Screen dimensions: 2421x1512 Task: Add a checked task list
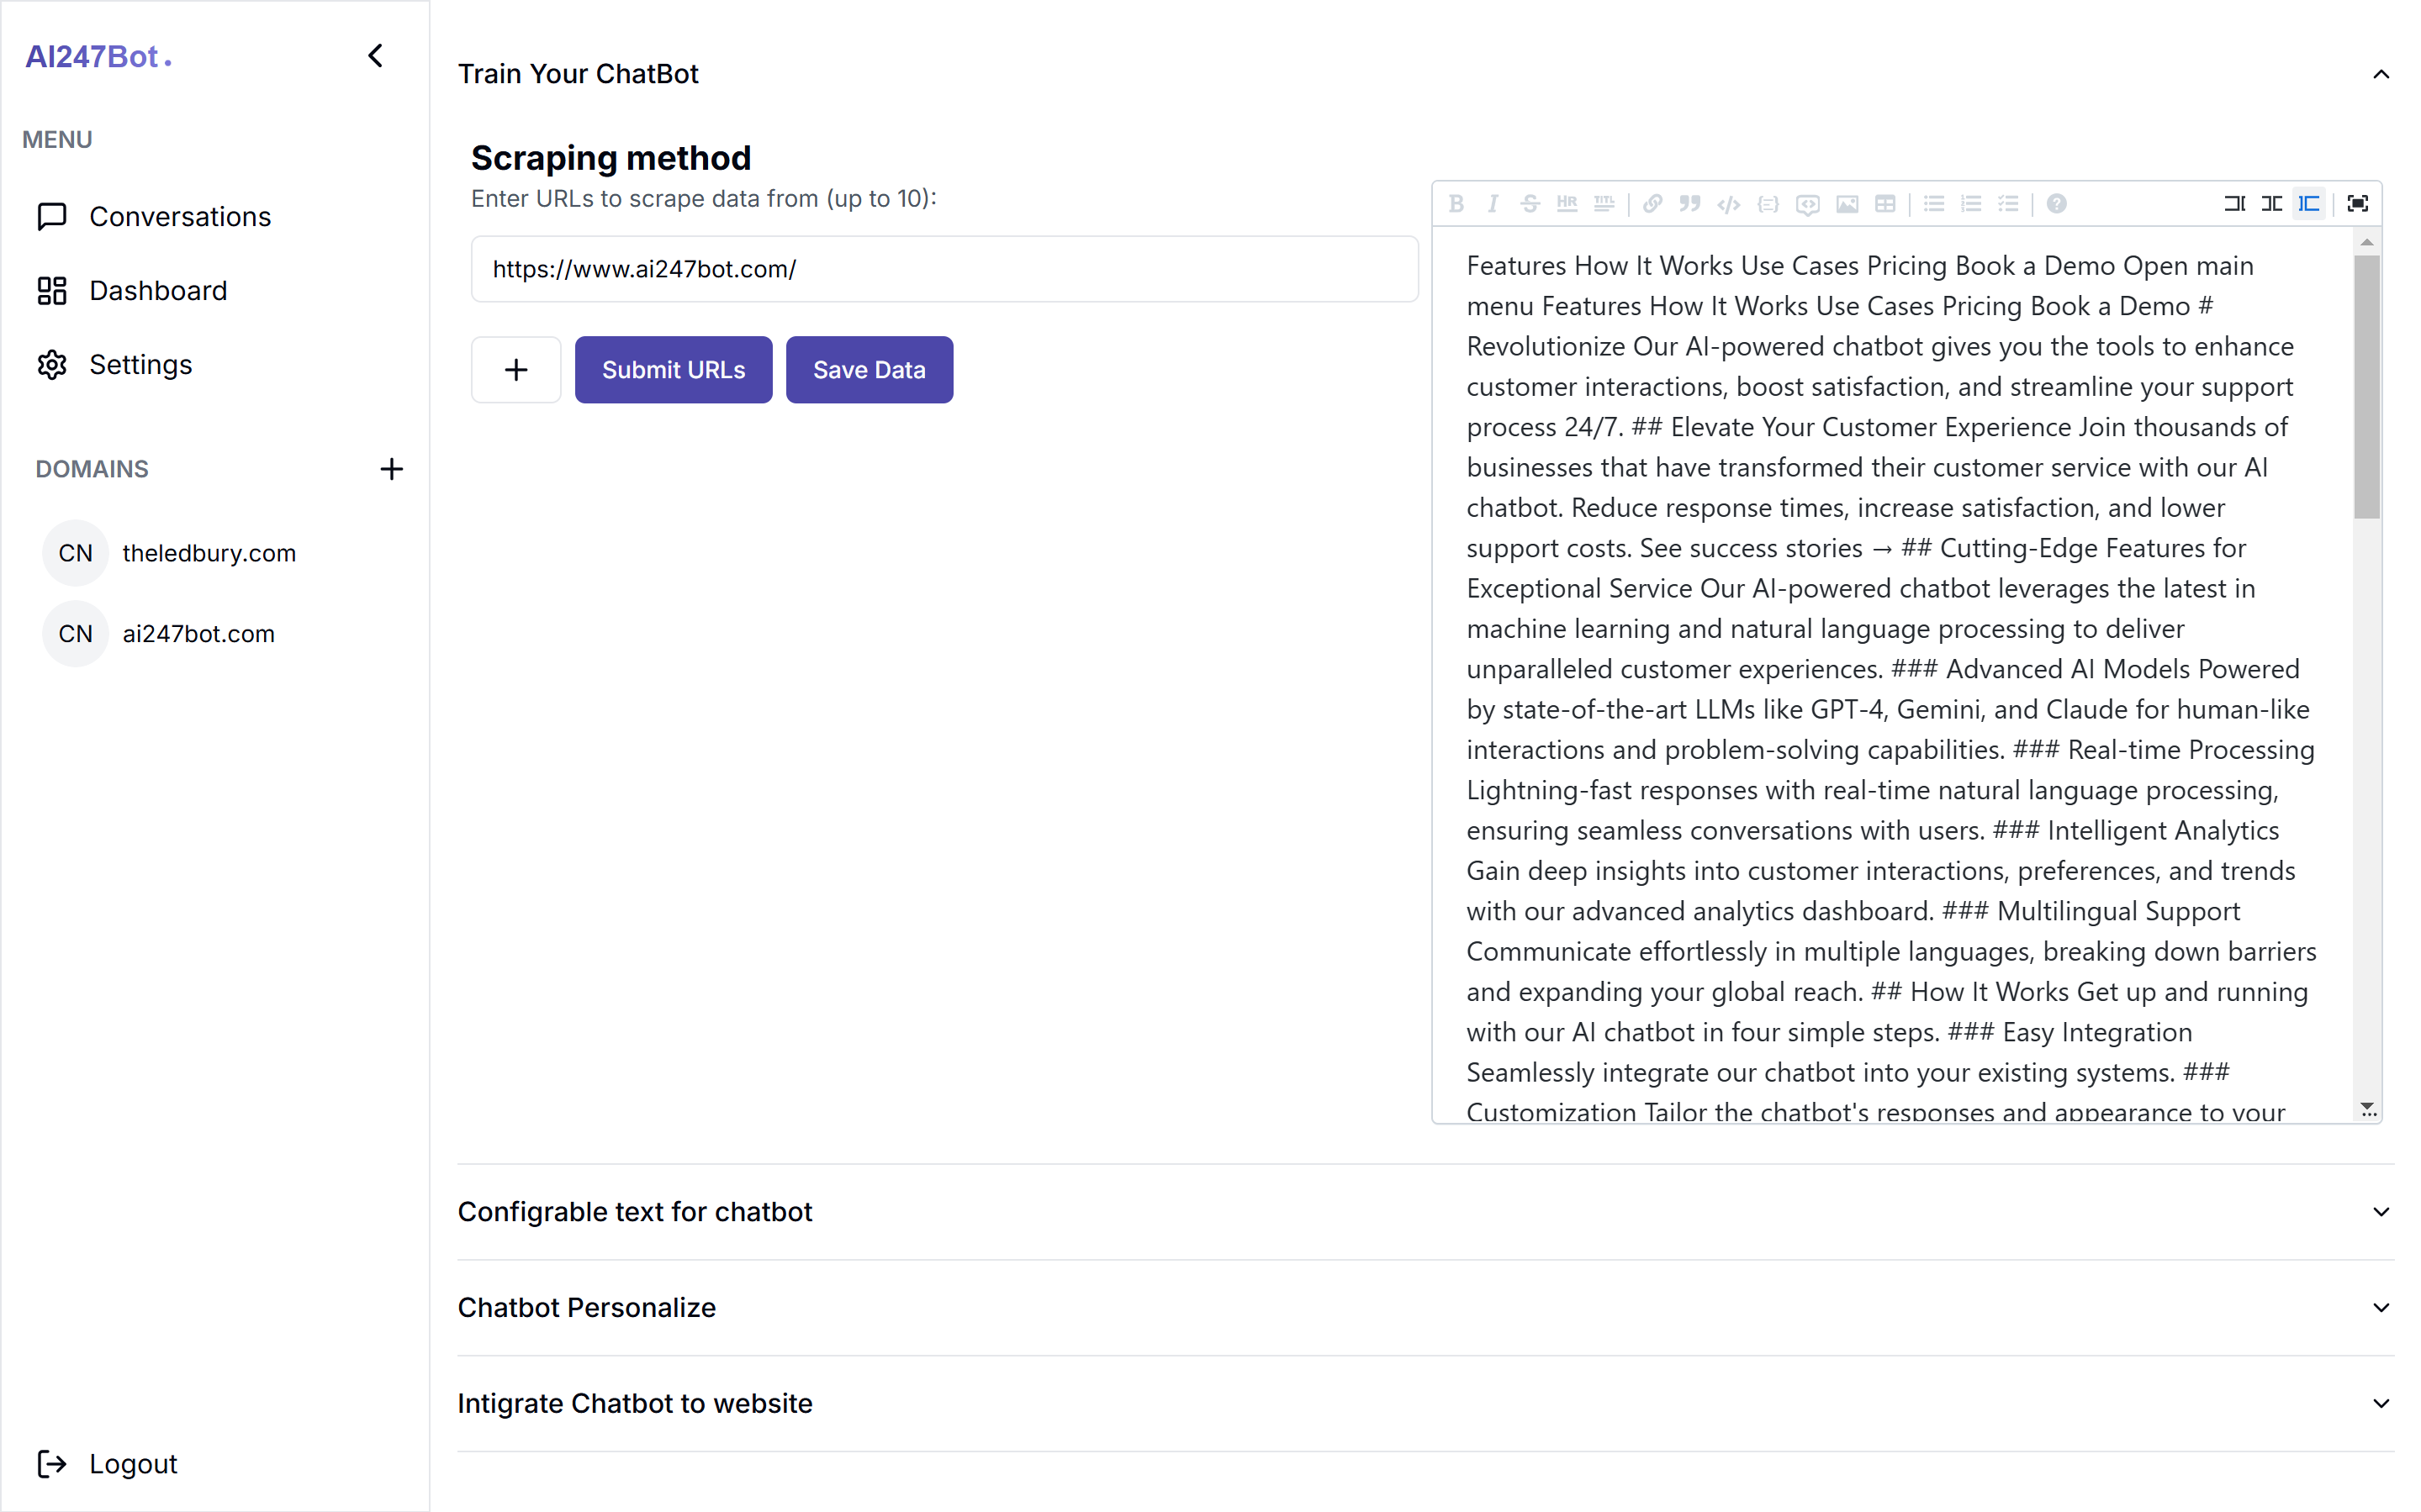pyautogui.click(x=2008, y=204)
